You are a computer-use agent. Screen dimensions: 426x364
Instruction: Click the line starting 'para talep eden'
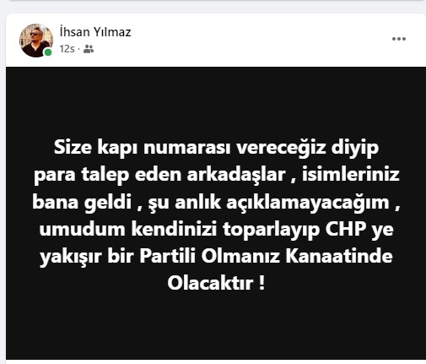217,175
